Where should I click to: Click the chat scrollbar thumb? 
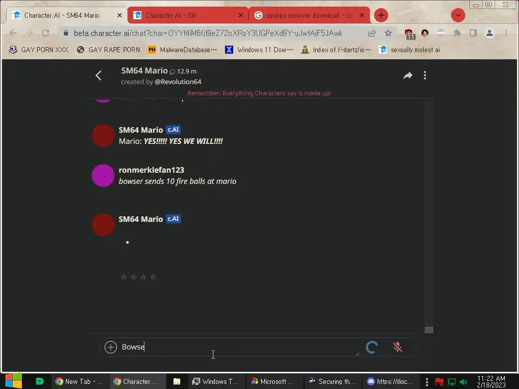tap(429, 330)
